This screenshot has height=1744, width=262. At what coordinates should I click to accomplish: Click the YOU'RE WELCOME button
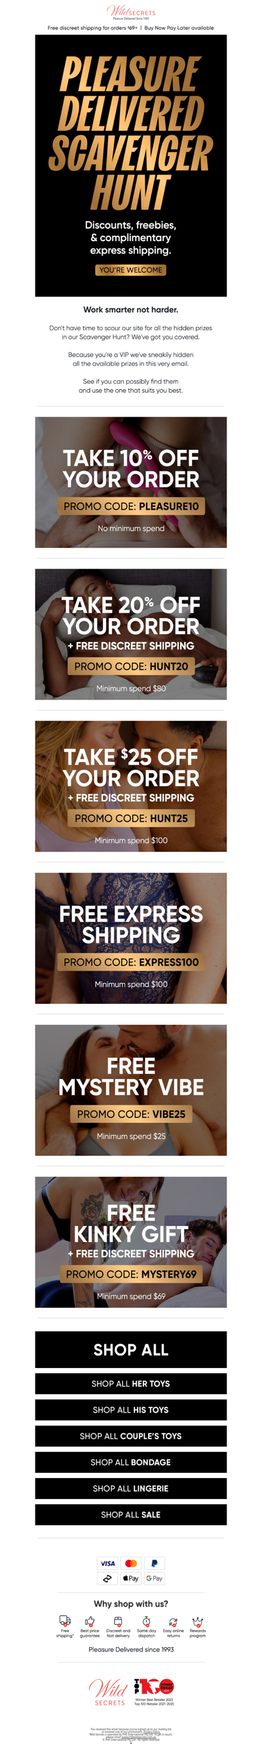coord(130,269)
